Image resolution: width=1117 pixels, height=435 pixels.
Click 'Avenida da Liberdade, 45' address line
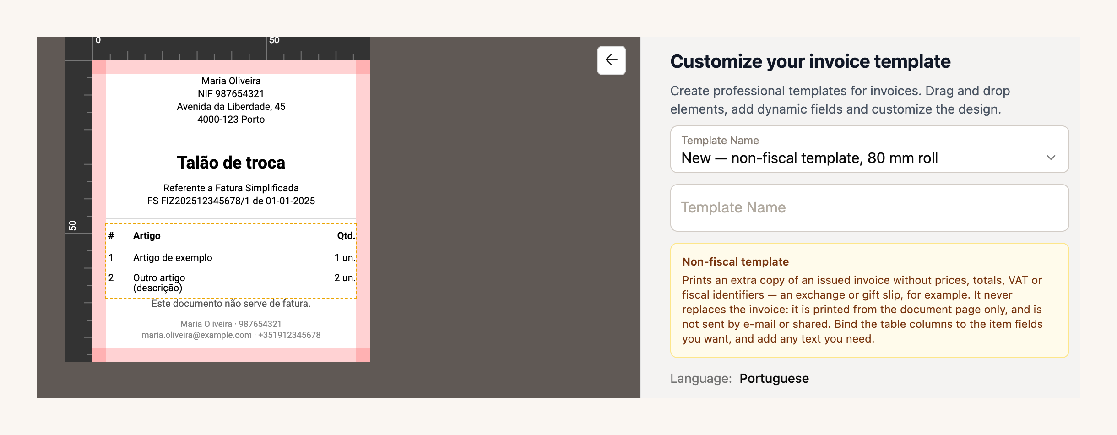[231, 107]
